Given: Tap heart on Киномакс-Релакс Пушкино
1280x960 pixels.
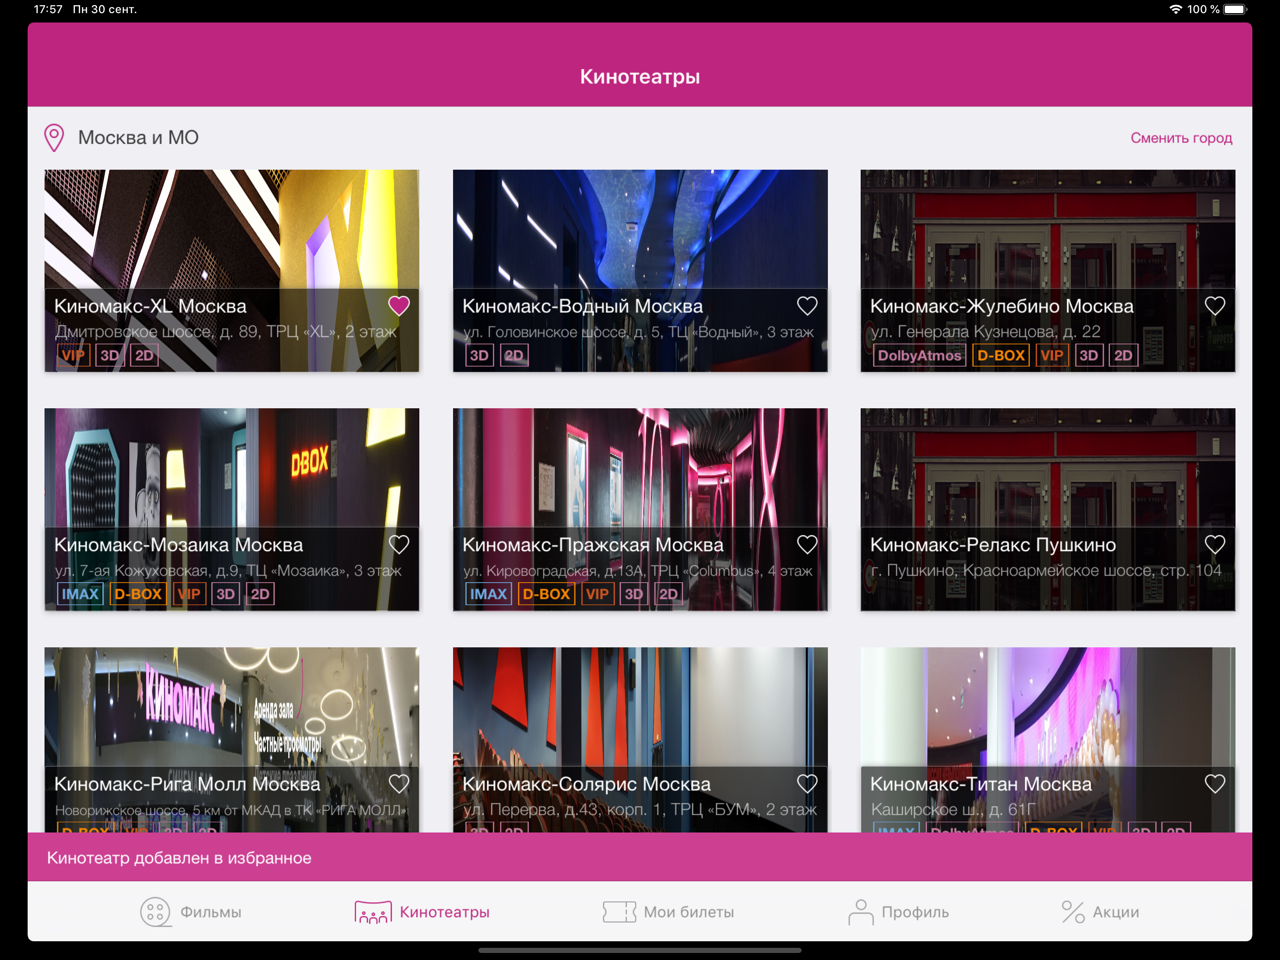Looking at the screenshot, I should click(1214, 544).
